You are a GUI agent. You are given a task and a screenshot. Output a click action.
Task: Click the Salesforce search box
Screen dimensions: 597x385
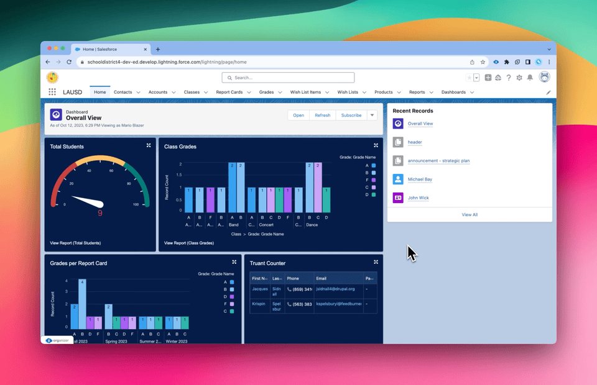[x=288, y=78]
